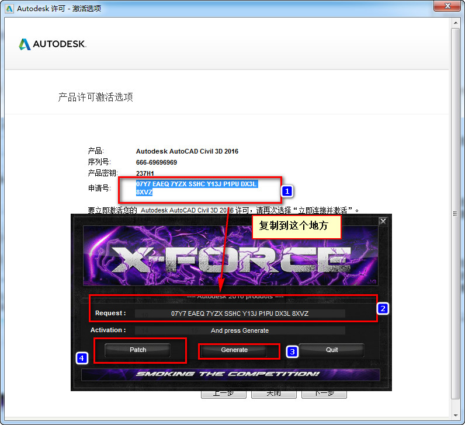This screenshot has height=425, width=465.
Task: Click serial number 666-69696969
Action: coord(157,162)
